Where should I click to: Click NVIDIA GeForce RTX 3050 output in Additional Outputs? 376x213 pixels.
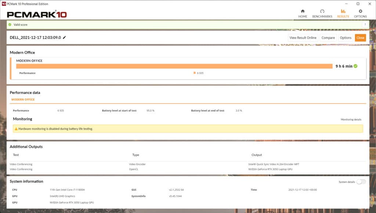(x=270, y=169)
